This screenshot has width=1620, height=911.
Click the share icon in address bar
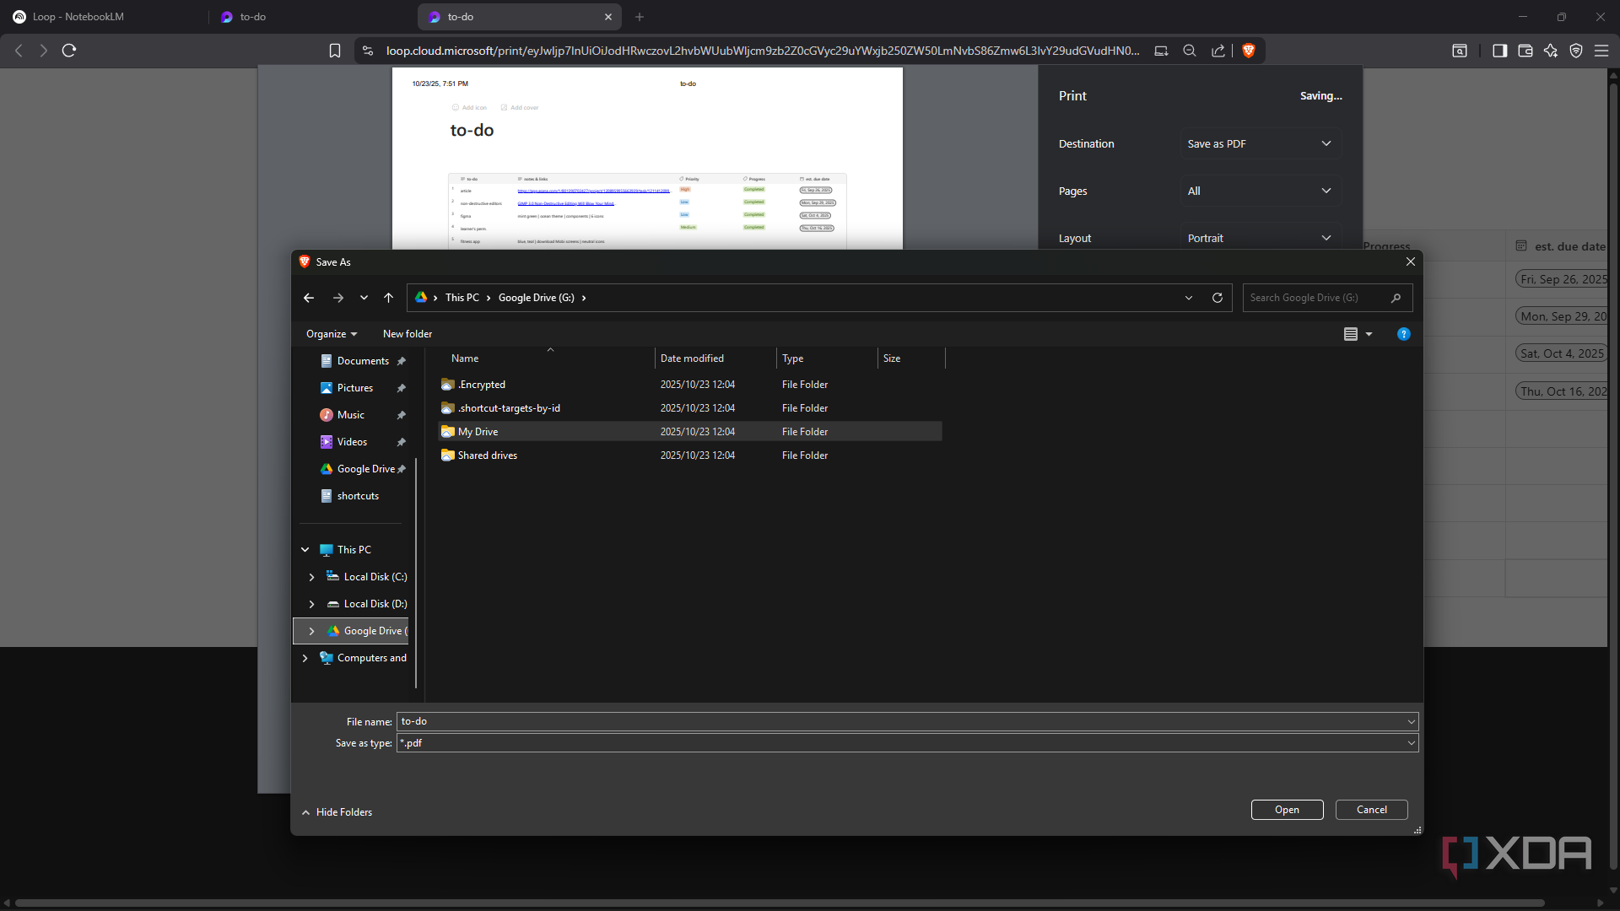pyautogui.click(x=1218, y=51)
